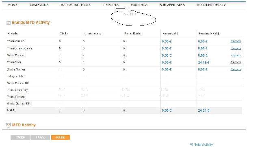Select the REPORTS menu item
The width and height of the screenshot is (260, 147).
pos(111,5)
